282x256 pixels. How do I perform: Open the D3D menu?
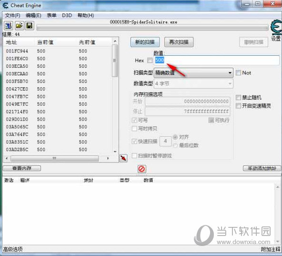pyautogui.click(x=67, y=15)
